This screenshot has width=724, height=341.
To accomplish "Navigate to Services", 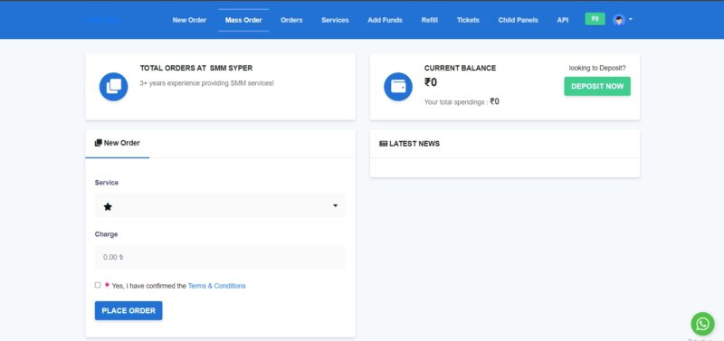I will (x=335, y=20).
